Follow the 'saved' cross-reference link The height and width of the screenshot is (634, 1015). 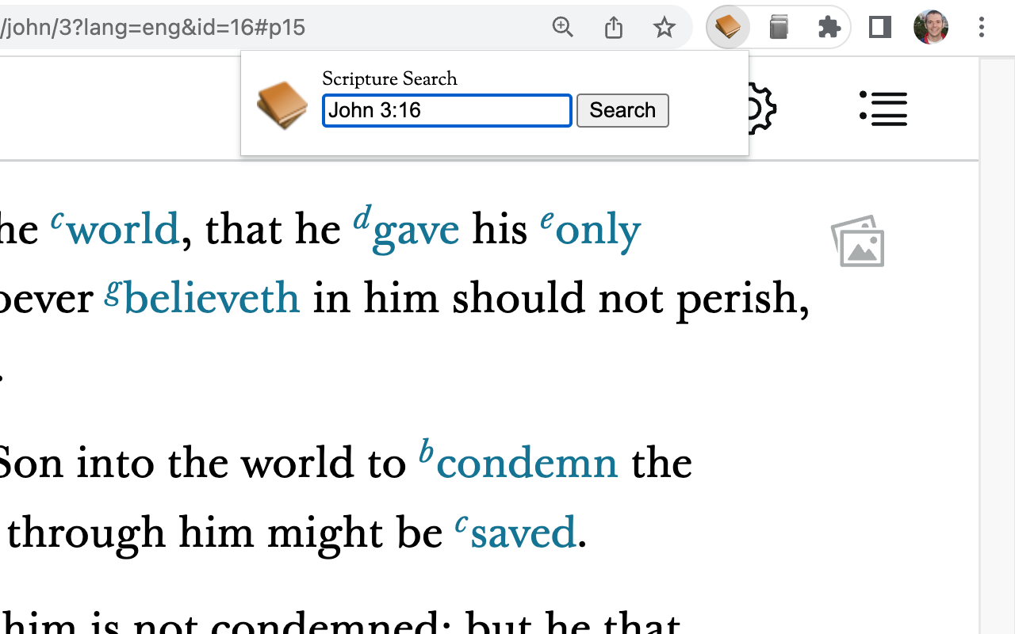pyautogui.click(x=522, y=532)
